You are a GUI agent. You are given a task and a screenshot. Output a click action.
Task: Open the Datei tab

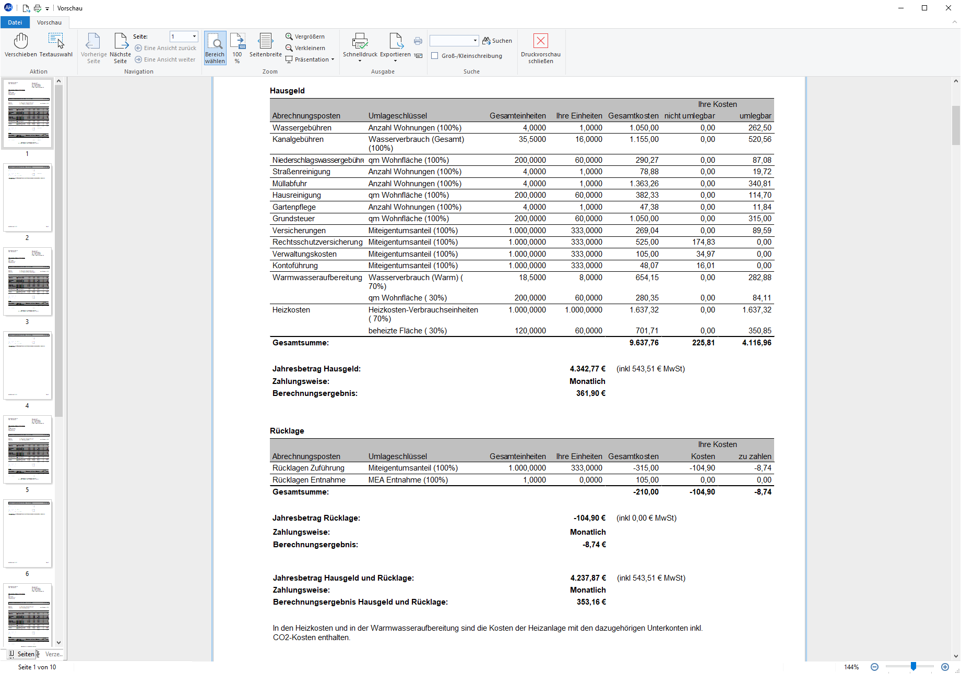click(x=15, y=22)
